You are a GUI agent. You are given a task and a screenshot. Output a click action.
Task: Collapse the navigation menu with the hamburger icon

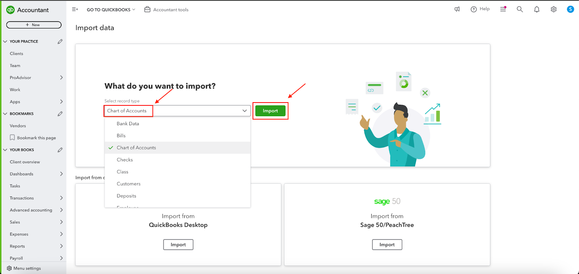coord(75,9)
